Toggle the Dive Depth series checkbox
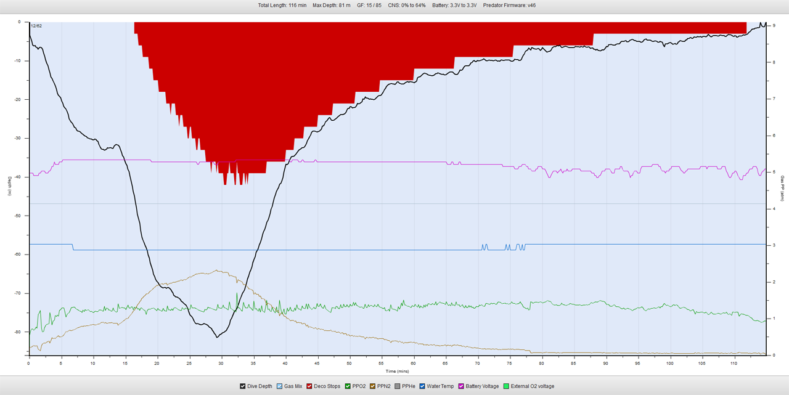The height and width of the screenshot is (395, 789). [x=243, y=386]
